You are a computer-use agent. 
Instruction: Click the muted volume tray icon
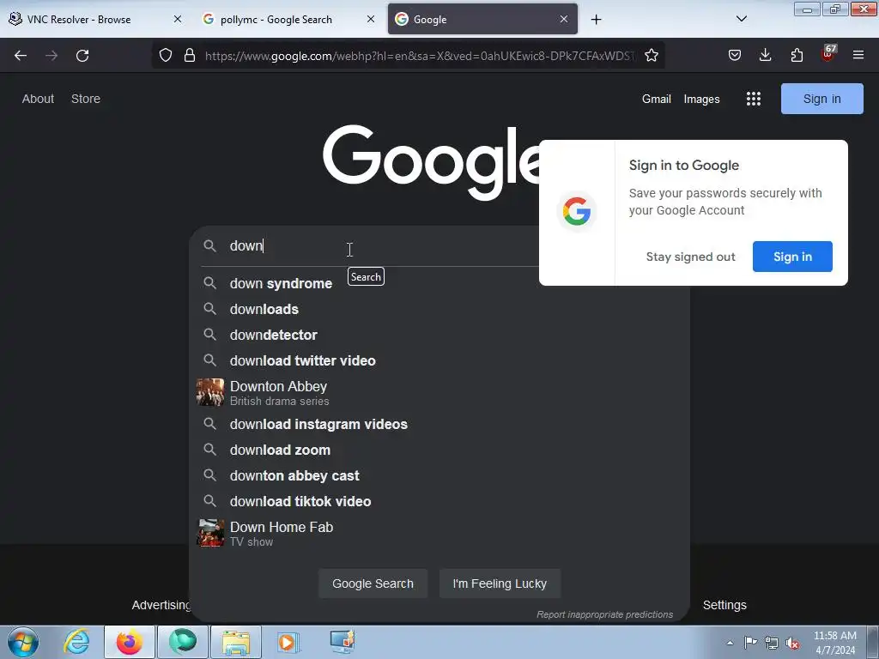coord(792,644)
